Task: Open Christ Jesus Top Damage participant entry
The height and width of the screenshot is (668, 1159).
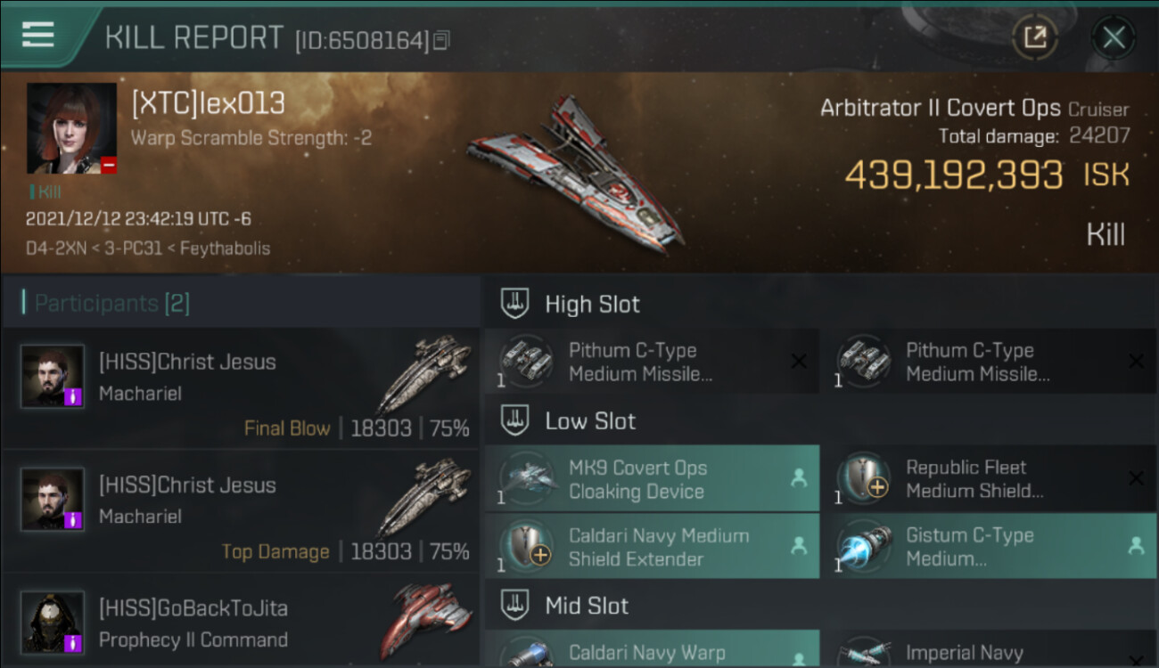Action: click(241, 511)
